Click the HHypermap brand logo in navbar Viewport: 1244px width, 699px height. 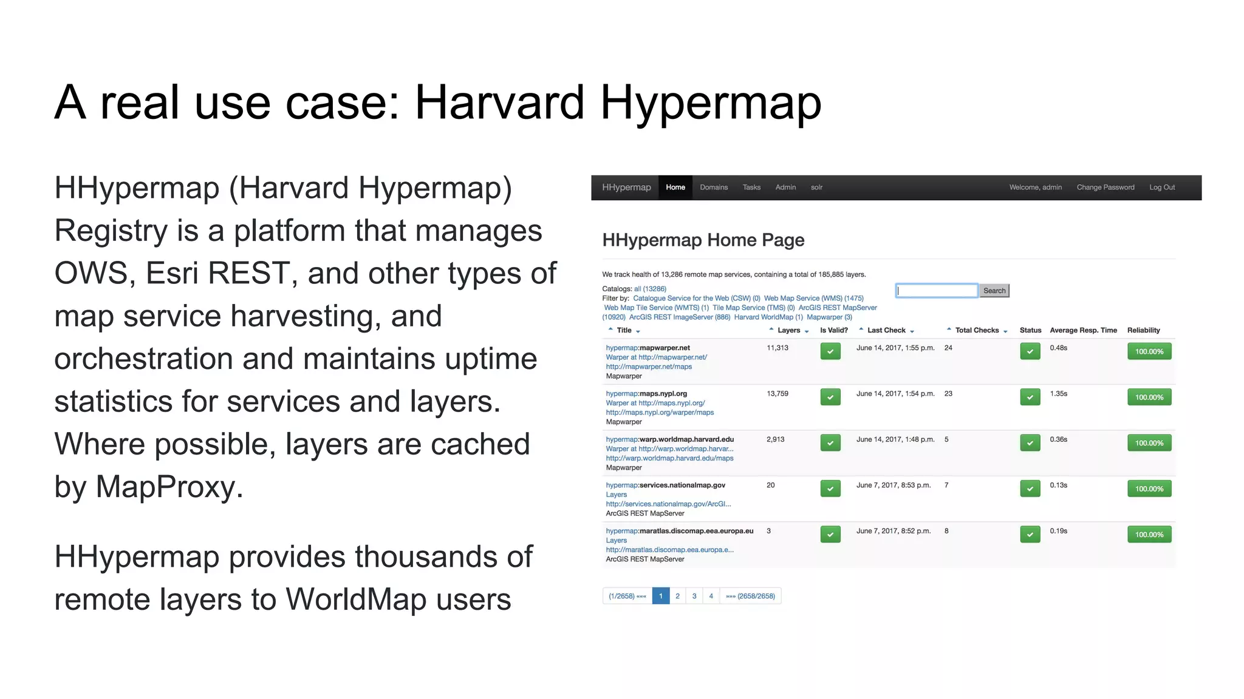coord(626,187)
